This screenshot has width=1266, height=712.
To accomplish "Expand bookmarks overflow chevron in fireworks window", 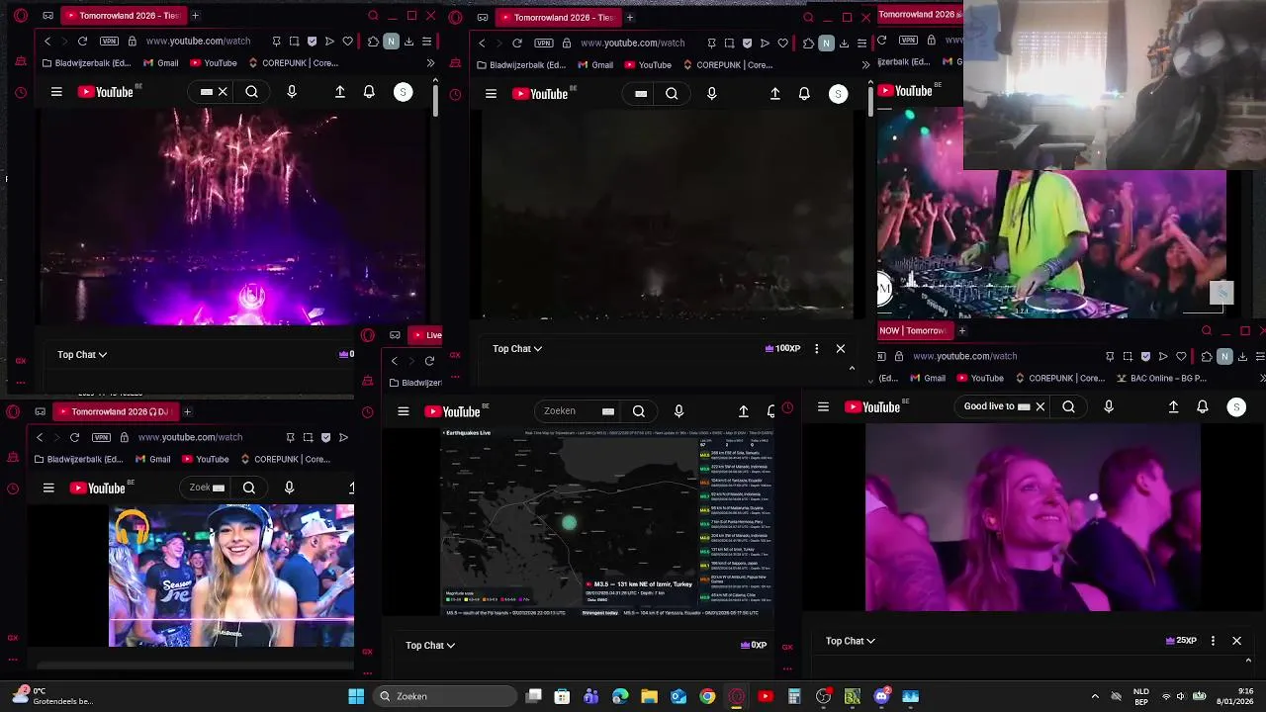I will [430, 63].
